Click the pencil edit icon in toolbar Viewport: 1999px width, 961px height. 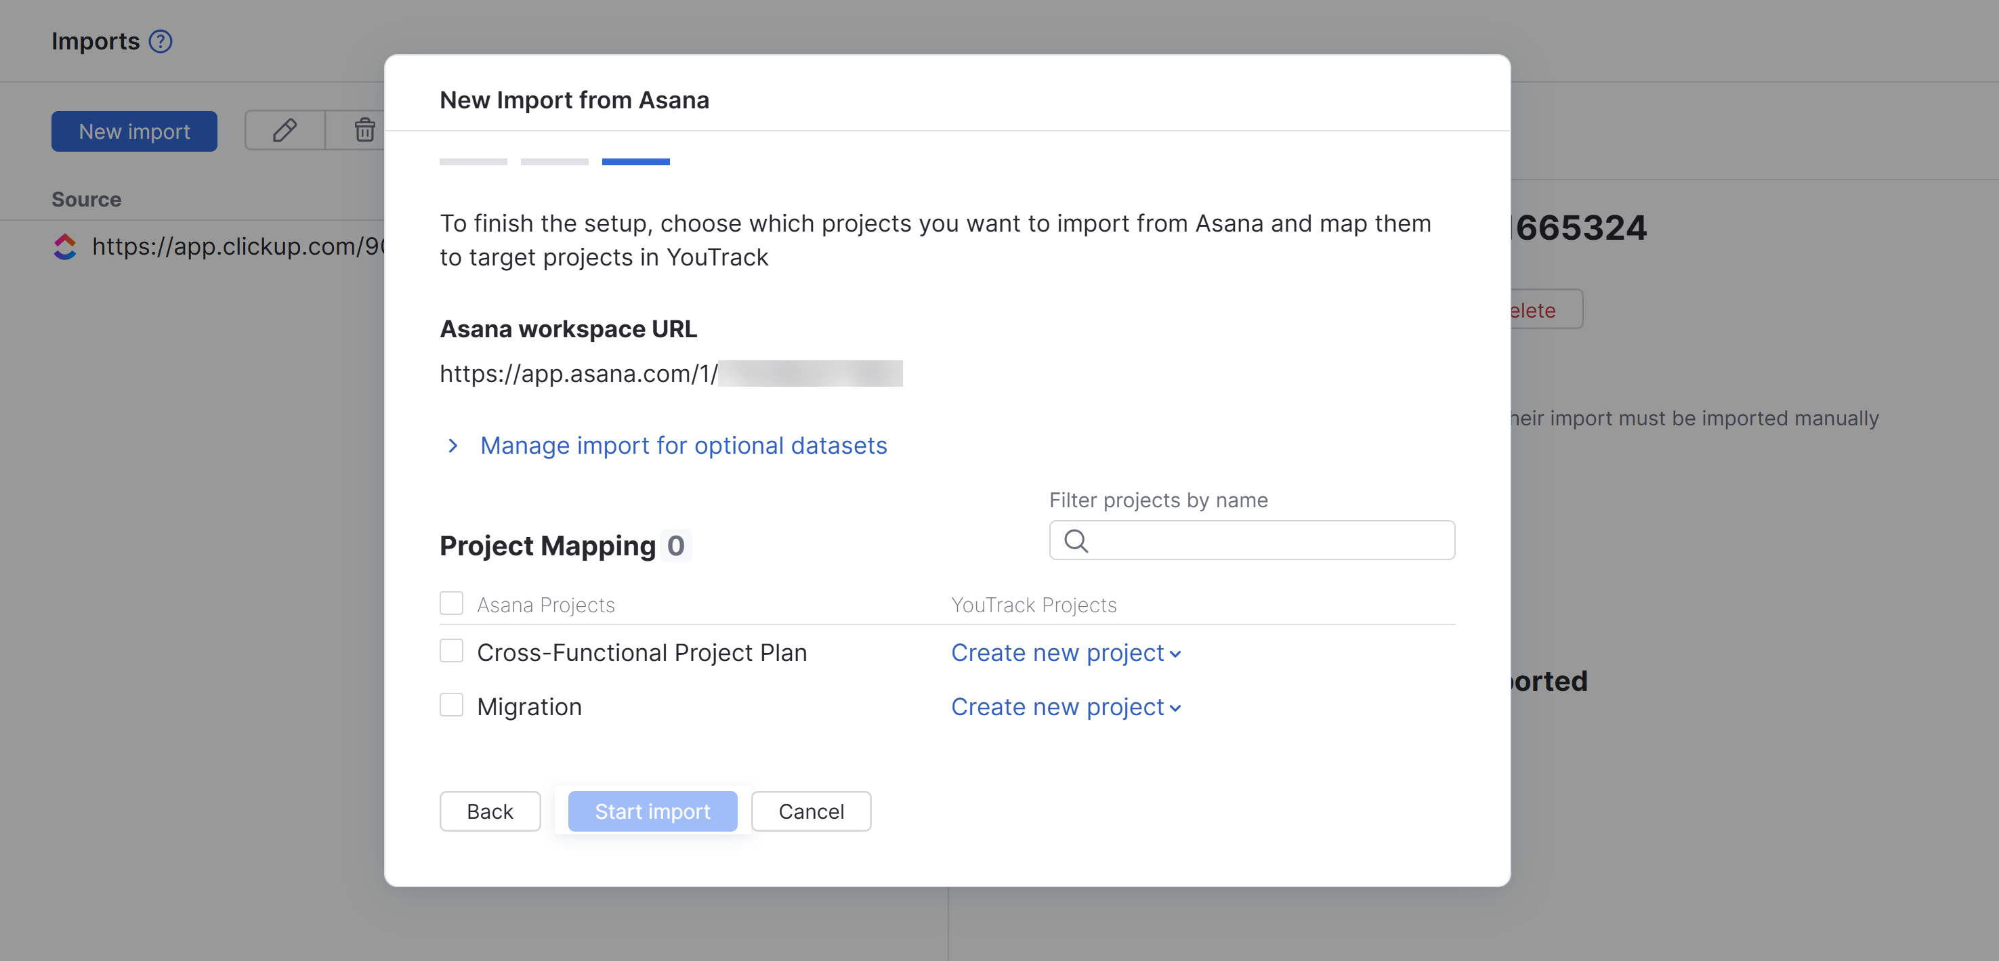pos(285,130)
